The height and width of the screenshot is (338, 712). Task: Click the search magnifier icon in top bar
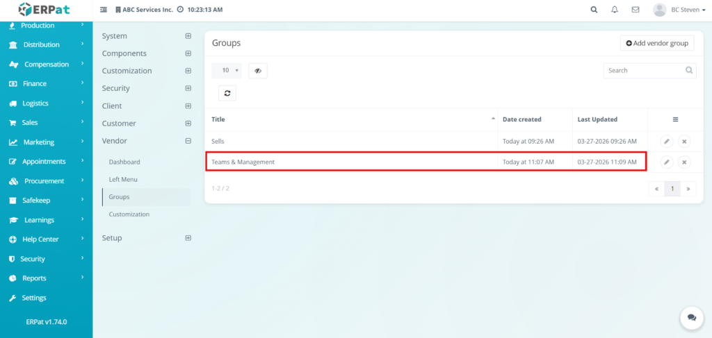pyautogui.click(x=593, y=10)
